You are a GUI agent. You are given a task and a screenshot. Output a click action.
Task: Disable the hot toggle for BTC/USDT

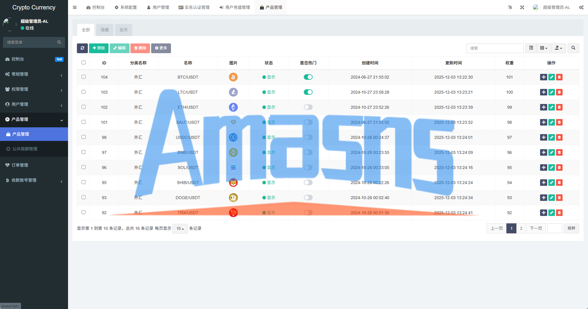308,77
